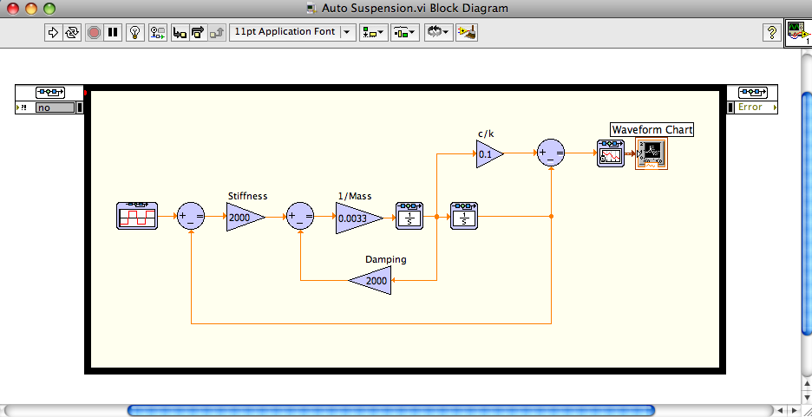The width and height of the screenshot is (812, 417).
Task: Open Context Help question mark button
Action: 769,33
